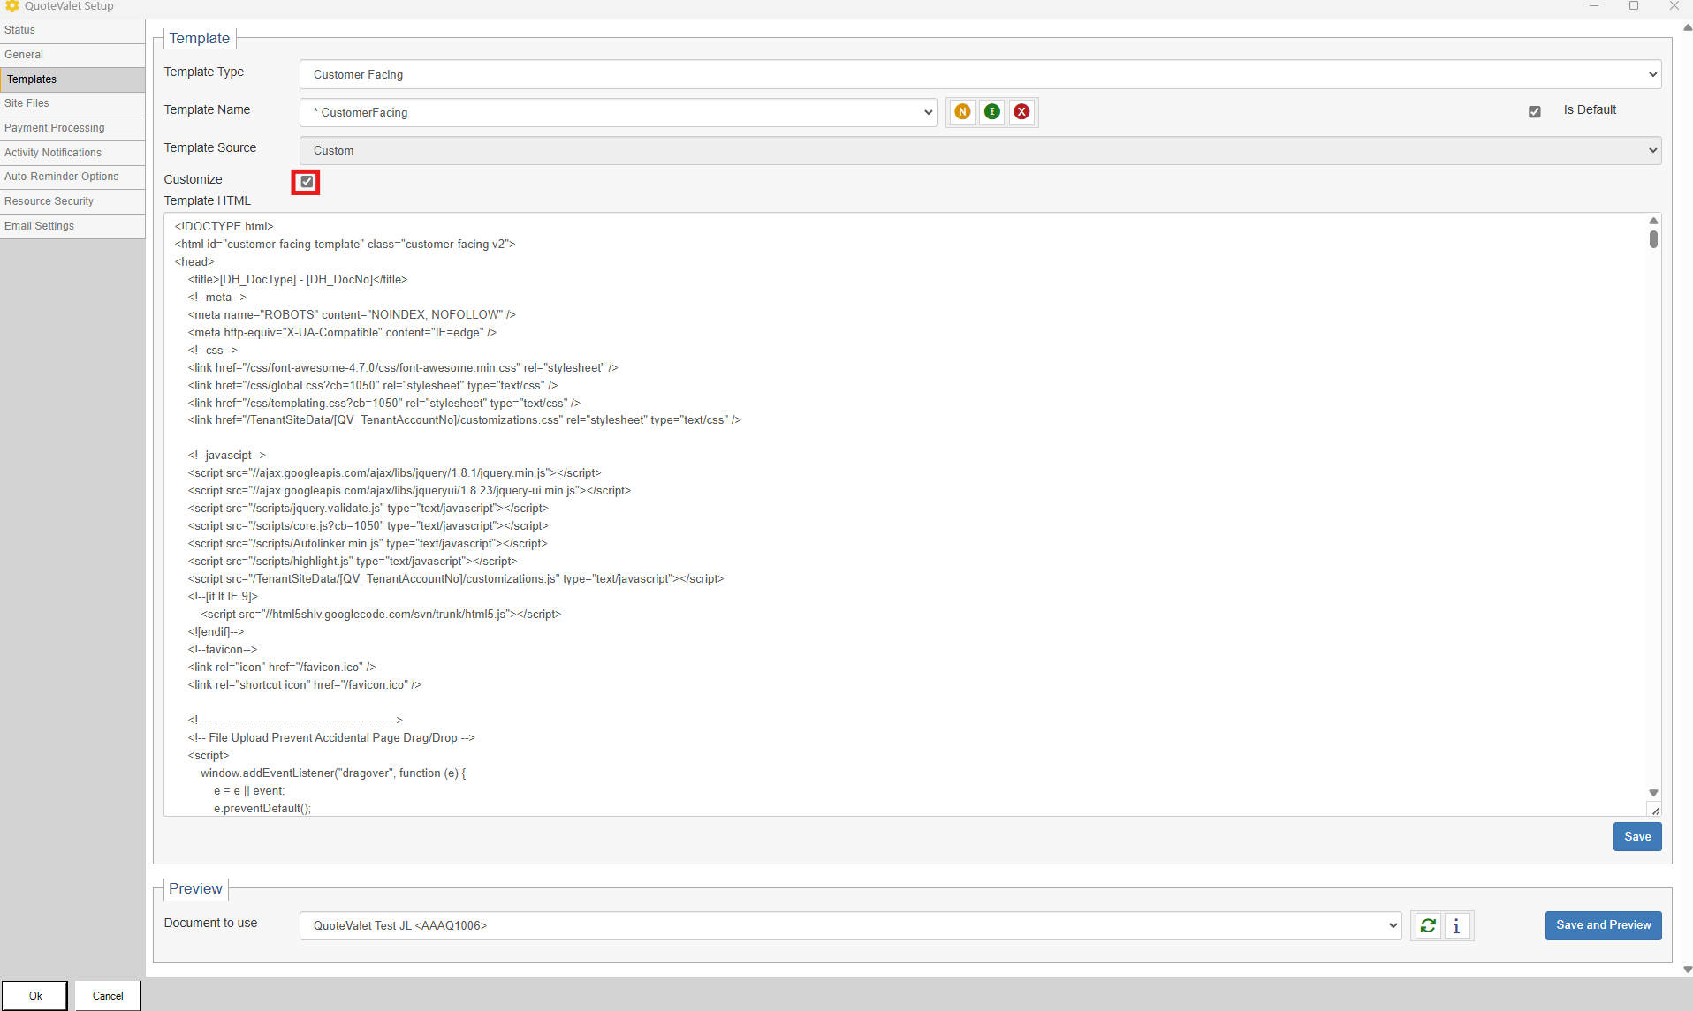The height and width of the screenshot is (1011, 1693).
Task: Open the Email Settings section
Action: coord(72,226)
